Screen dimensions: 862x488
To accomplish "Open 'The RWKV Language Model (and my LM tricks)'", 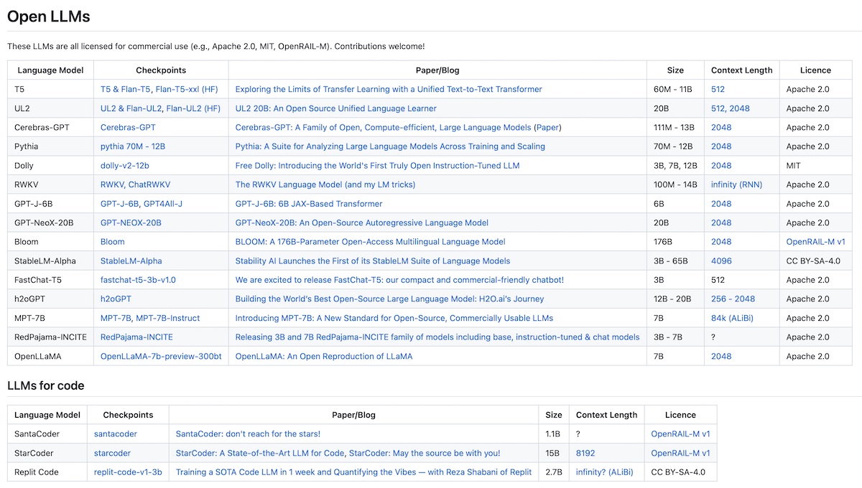I will [325, 184].
